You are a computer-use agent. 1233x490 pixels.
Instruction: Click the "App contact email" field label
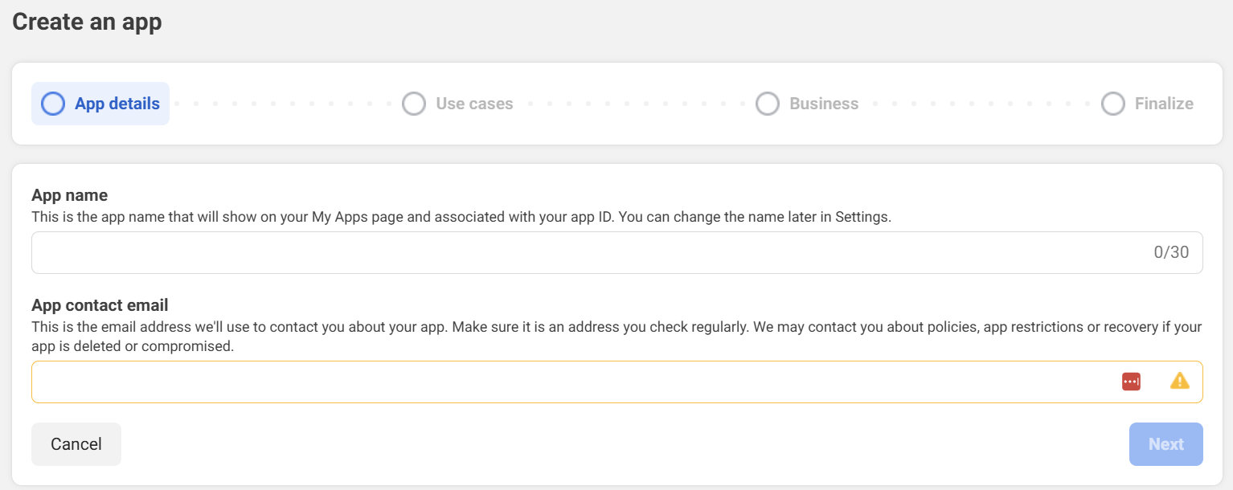tap(100, 305)
